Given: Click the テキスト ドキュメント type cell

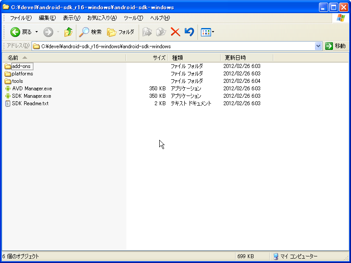Looking at the screenshot, I should click(x=191, y=103).
